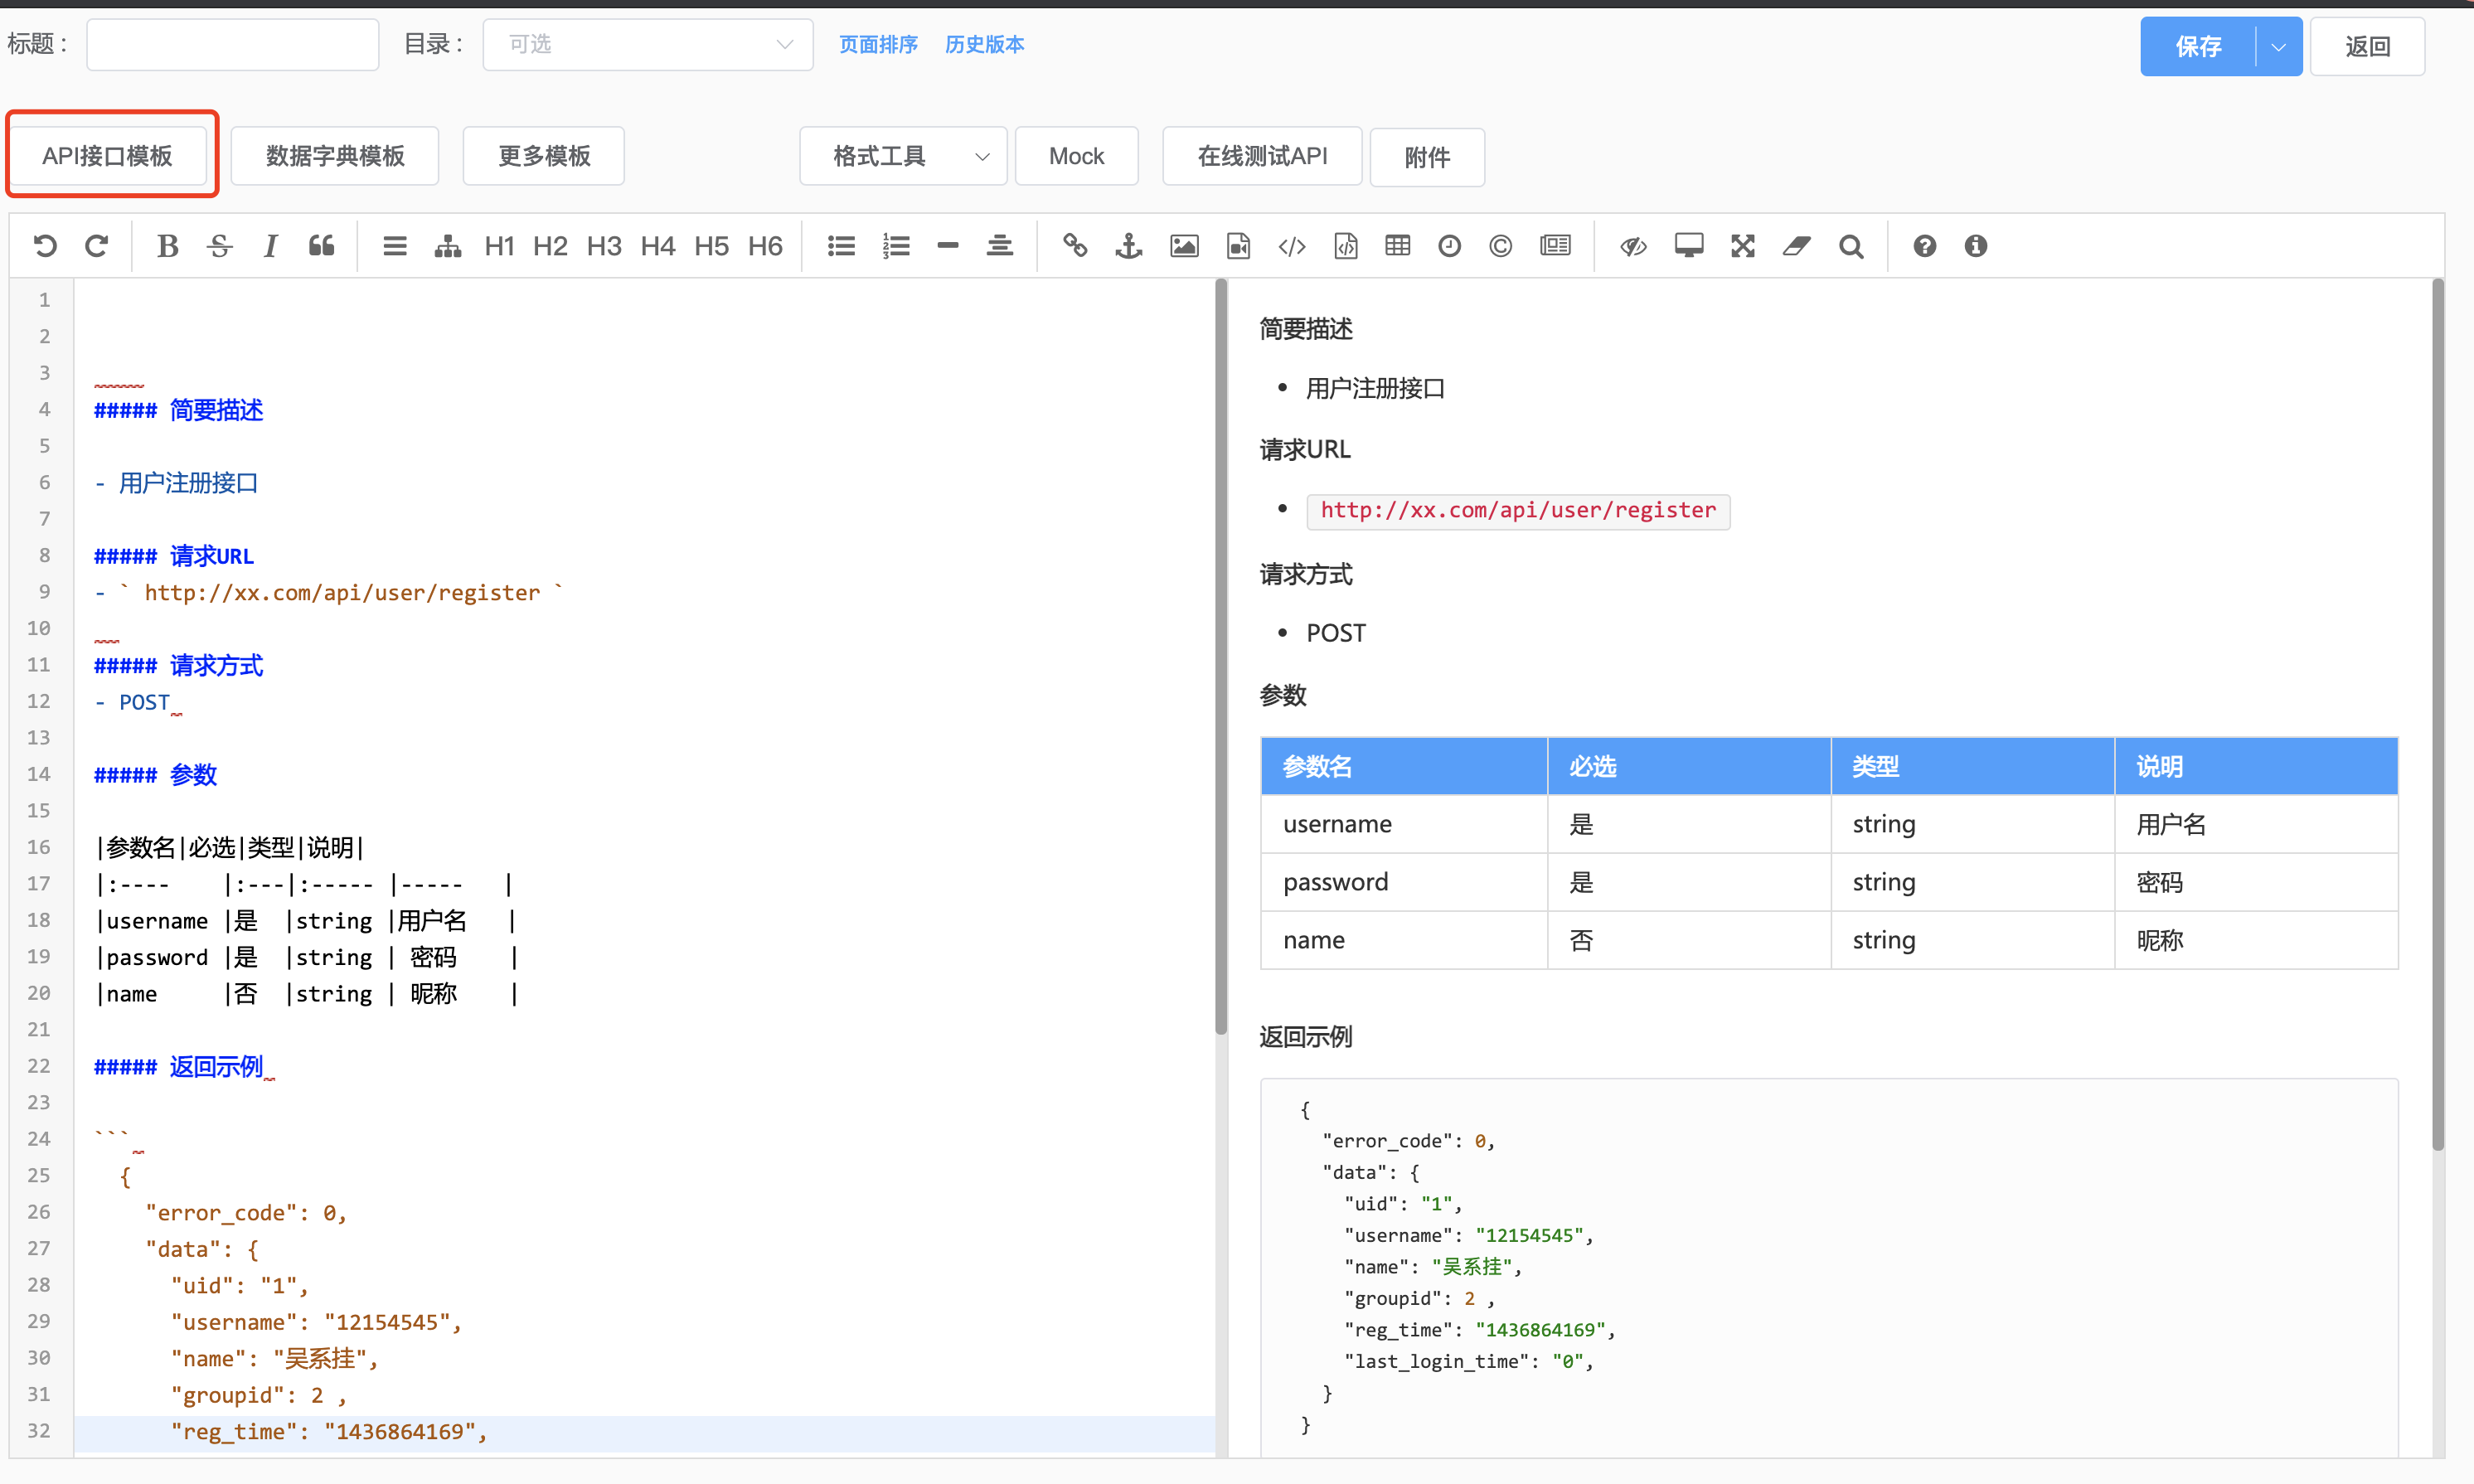Insert a block quote via quote icon

321,246
